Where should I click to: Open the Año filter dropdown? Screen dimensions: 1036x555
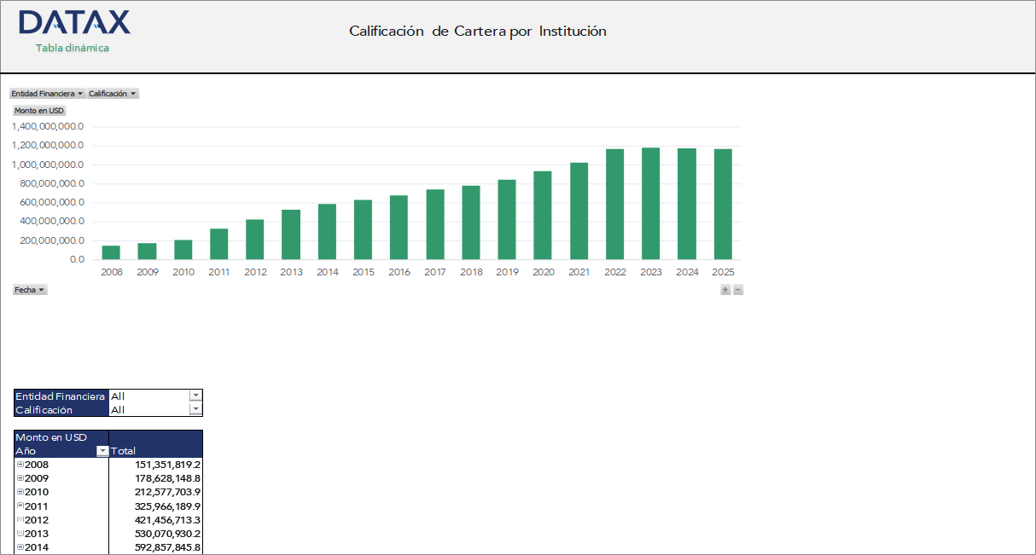click(x=102, y=450)
